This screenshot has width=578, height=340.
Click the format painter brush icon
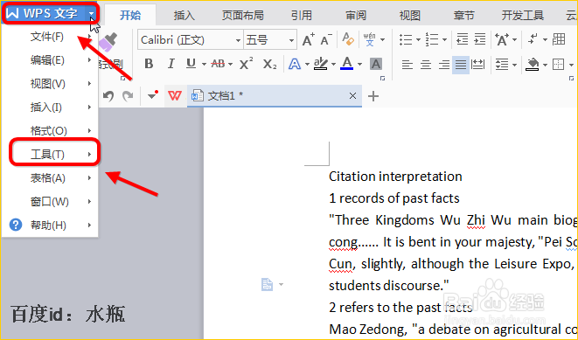coord(108,43)
